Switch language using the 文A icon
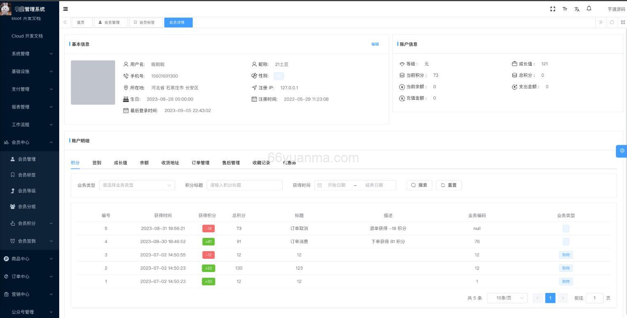This screenshot has height=318, width=627. point(577,9)
